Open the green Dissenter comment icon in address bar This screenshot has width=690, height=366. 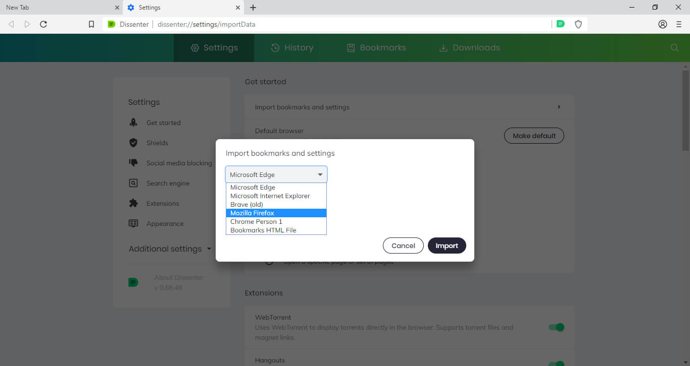(560, 24)
